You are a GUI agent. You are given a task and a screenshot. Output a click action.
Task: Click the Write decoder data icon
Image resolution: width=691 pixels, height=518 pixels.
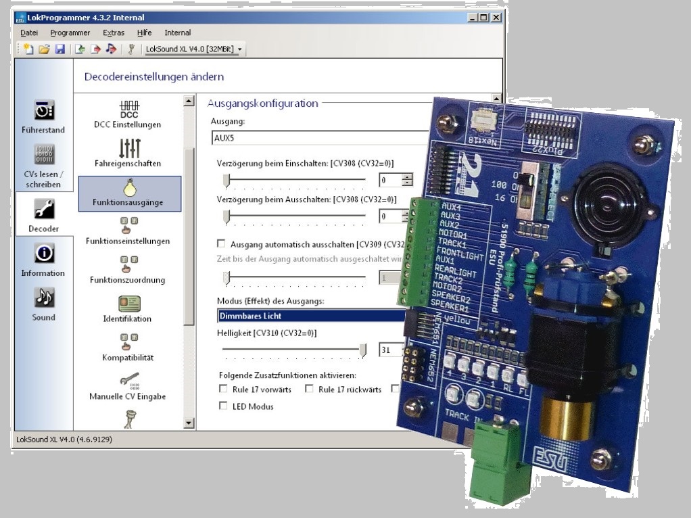coord(95,49)
